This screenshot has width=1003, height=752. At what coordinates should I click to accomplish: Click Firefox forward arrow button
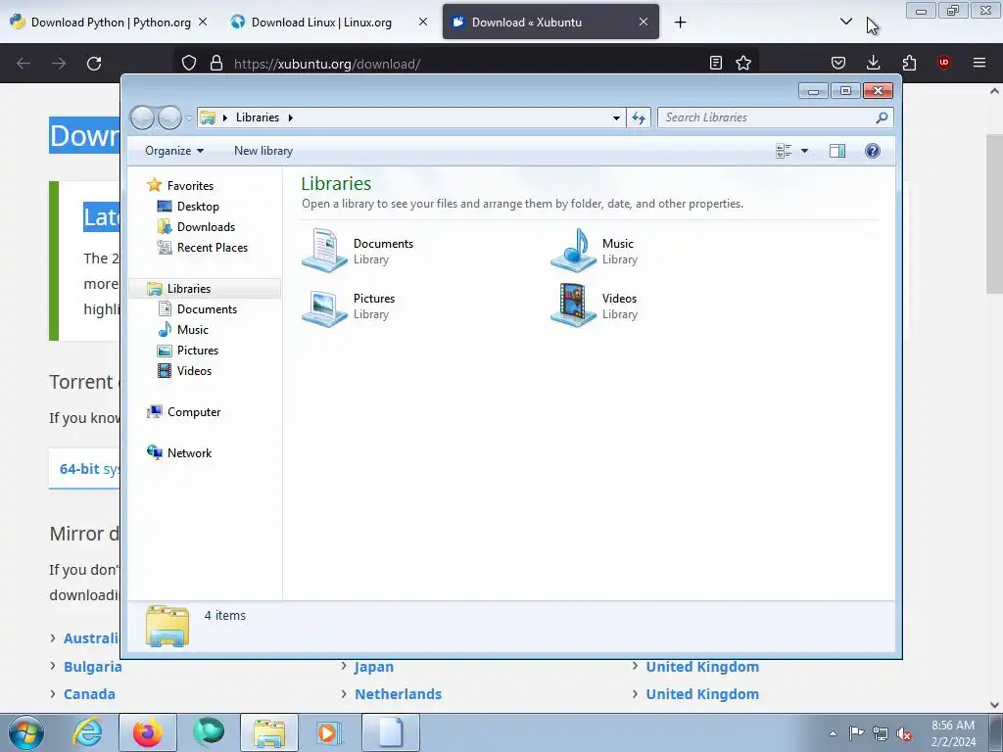pos(59,64)
